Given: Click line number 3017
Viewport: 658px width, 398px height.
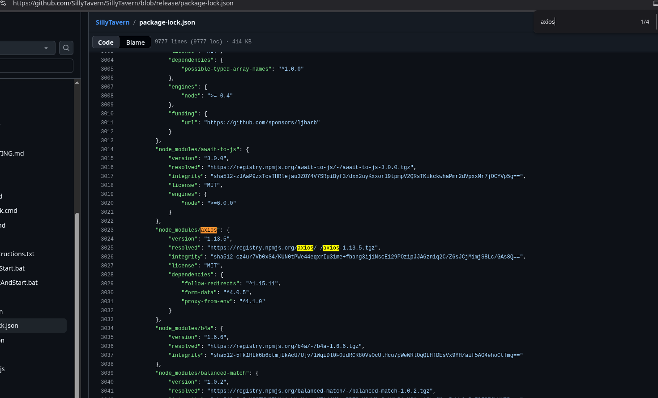Looking at the screenshot, I should (107, 176).
